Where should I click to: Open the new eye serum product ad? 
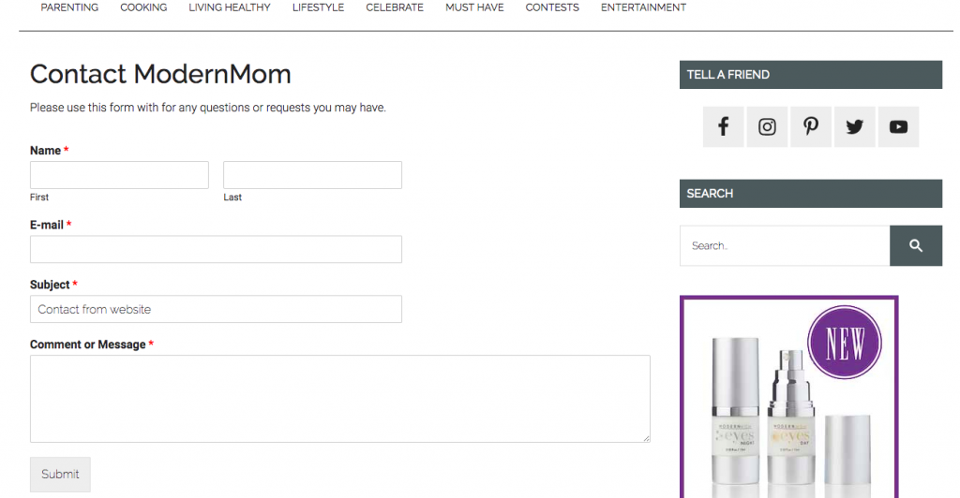coord(788,398)
